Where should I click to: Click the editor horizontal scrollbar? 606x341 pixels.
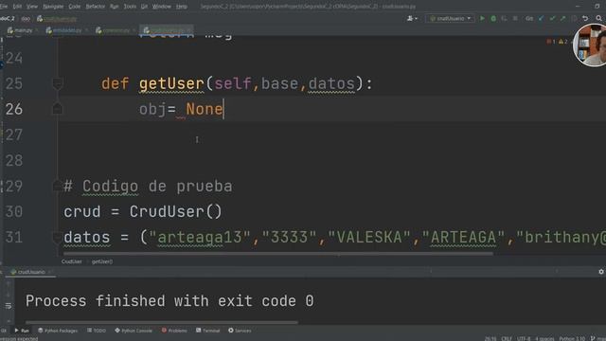tap(277, 254)
